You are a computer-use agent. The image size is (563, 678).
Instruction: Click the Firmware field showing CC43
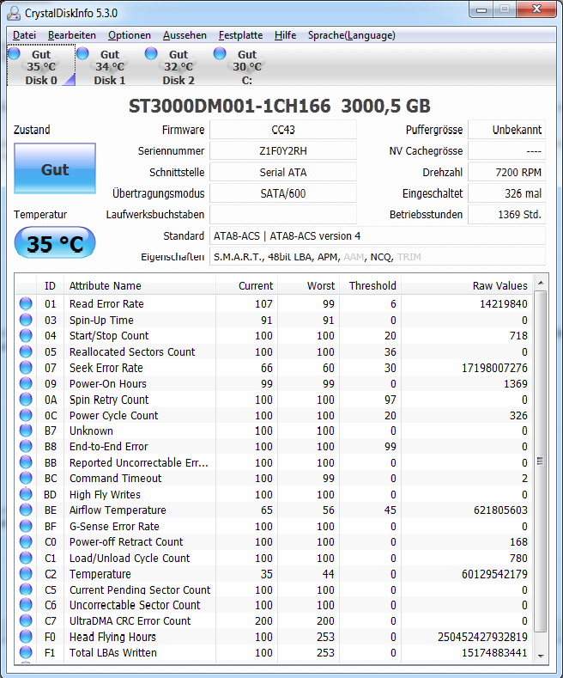pyautogui.click(x=283, y=130)
